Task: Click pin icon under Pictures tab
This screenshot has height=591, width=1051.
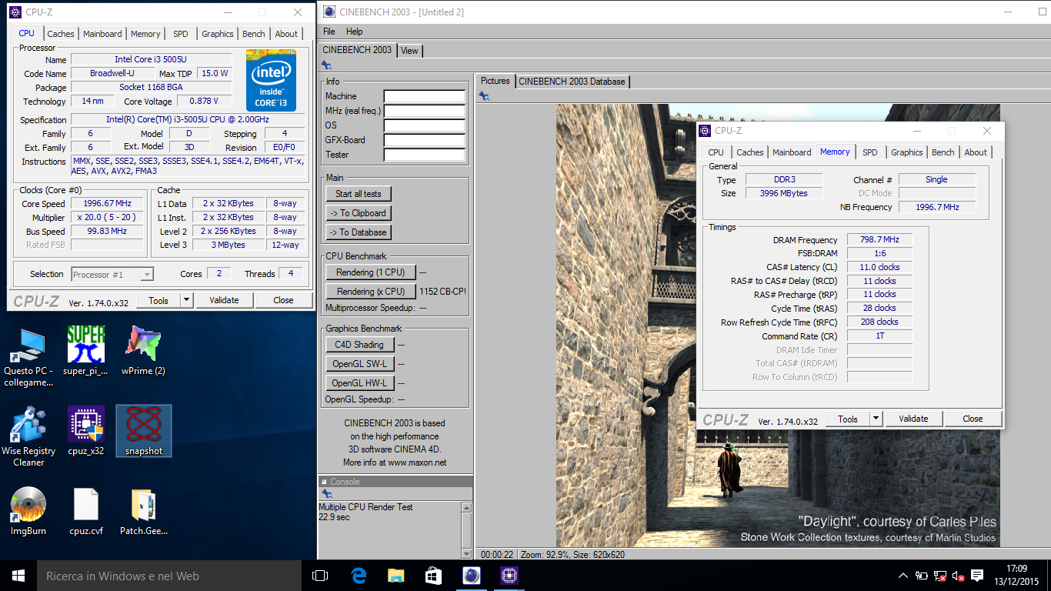Action: click(484, 96)
